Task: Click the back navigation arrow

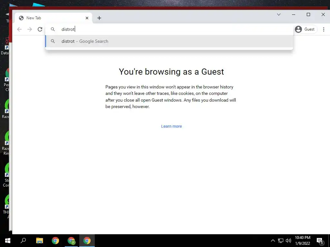Action: coord(19,29)
